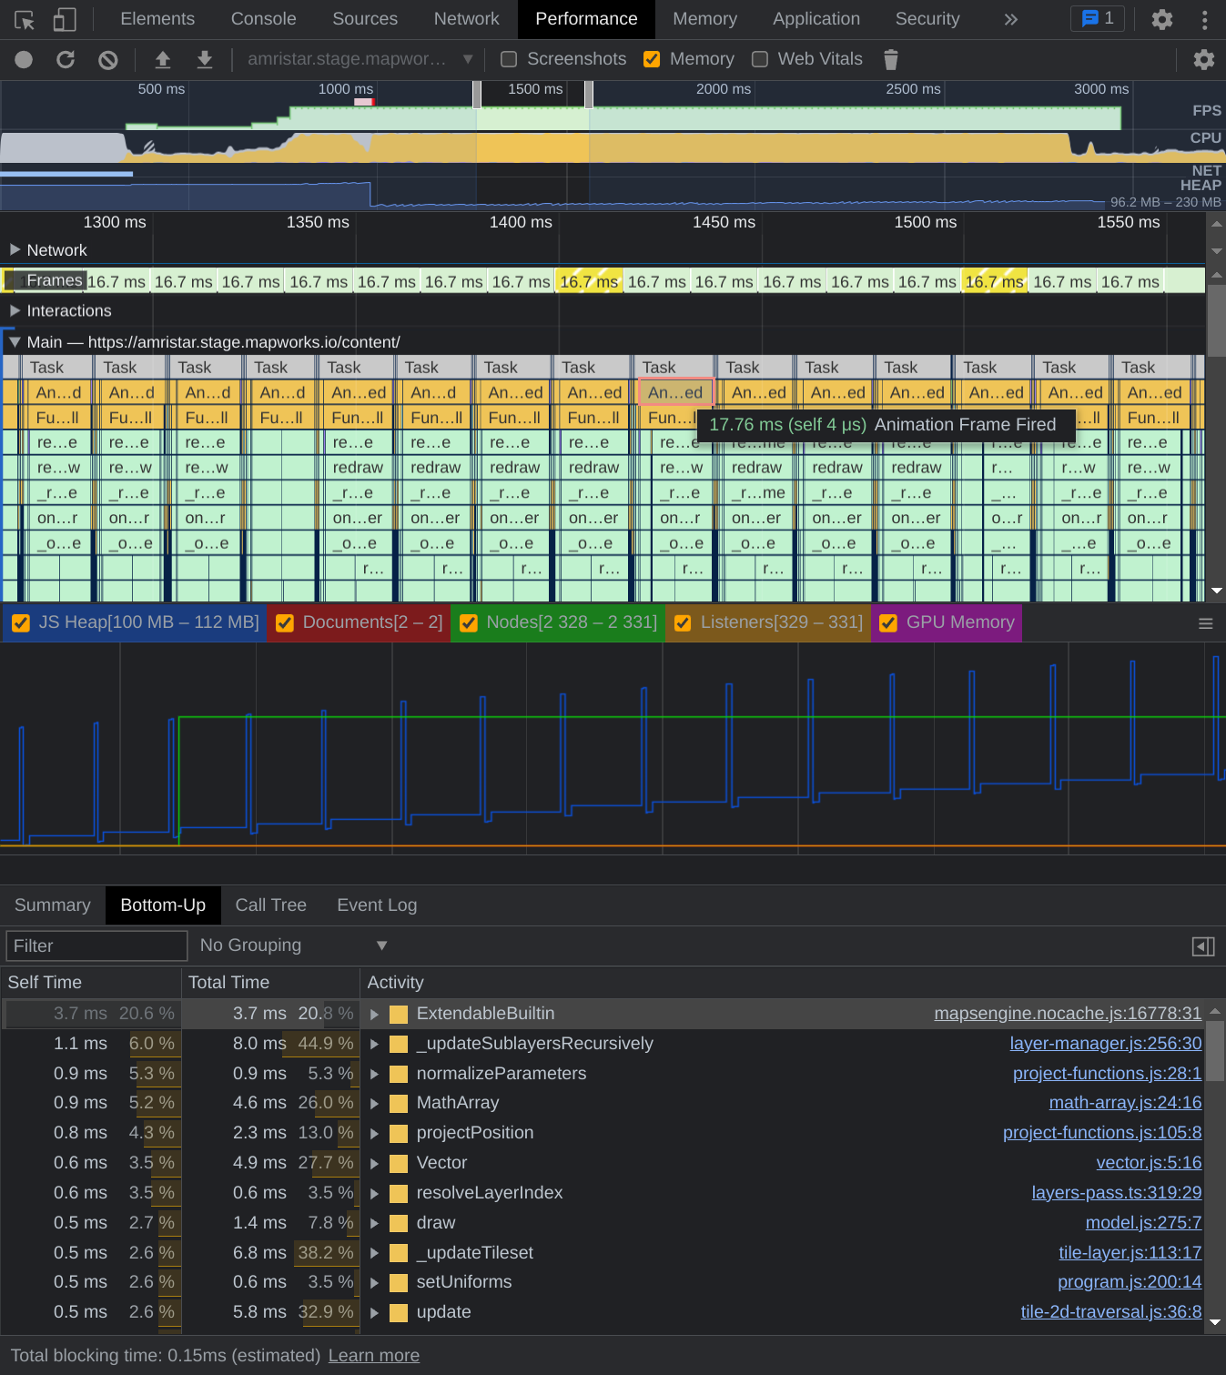Open the messages badge showing 1

coord(1098,18)
